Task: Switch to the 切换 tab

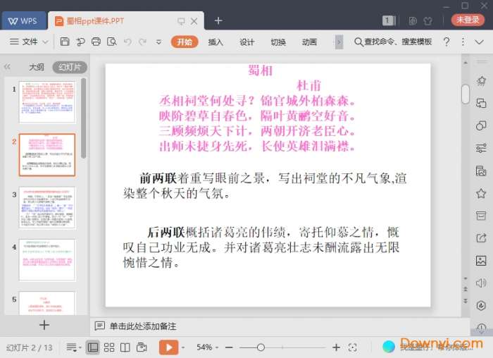Action: [x=278, y=42]
